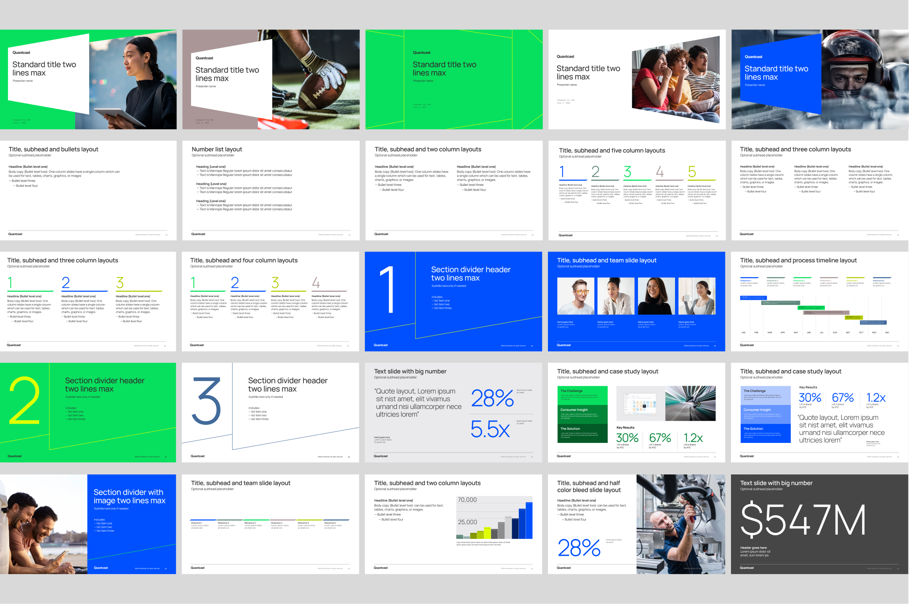Open the white title slide with friends eating popcorn
Image resolution: width=909 pixels, height=604 pixels.
637,79
